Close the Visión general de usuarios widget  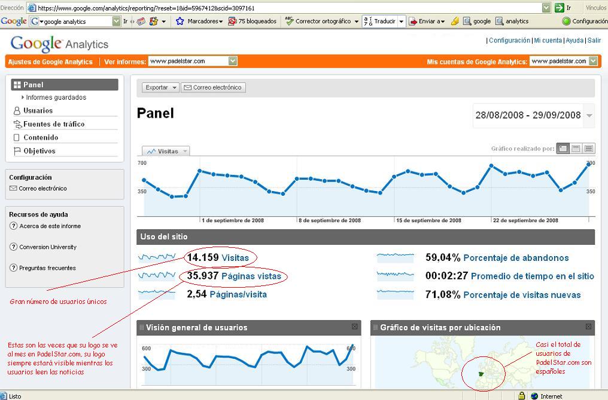tap(354, 327)
